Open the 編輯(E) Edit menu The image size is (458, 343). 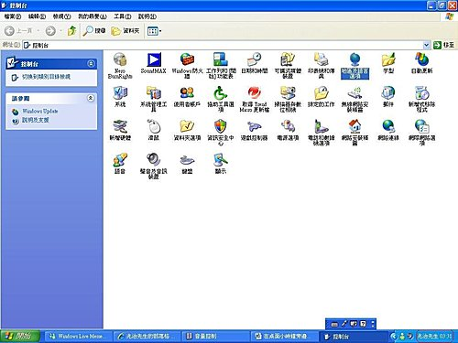[37, 16]
